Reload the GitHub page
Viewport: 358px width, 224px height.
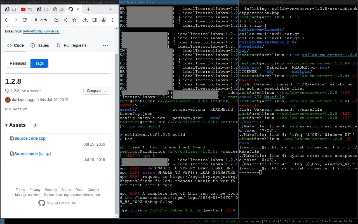coord(25,20)
